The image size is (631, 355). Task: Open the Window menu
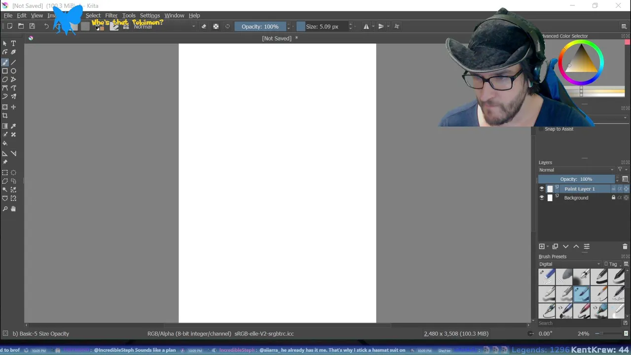(x=174, y=15)
